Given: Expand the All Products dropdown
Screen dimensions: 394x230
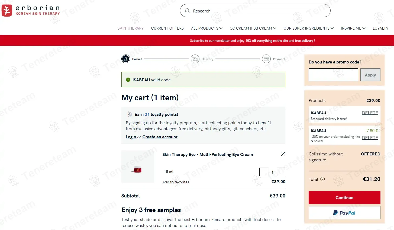Looking at the screenshot, I should (206, 28).
